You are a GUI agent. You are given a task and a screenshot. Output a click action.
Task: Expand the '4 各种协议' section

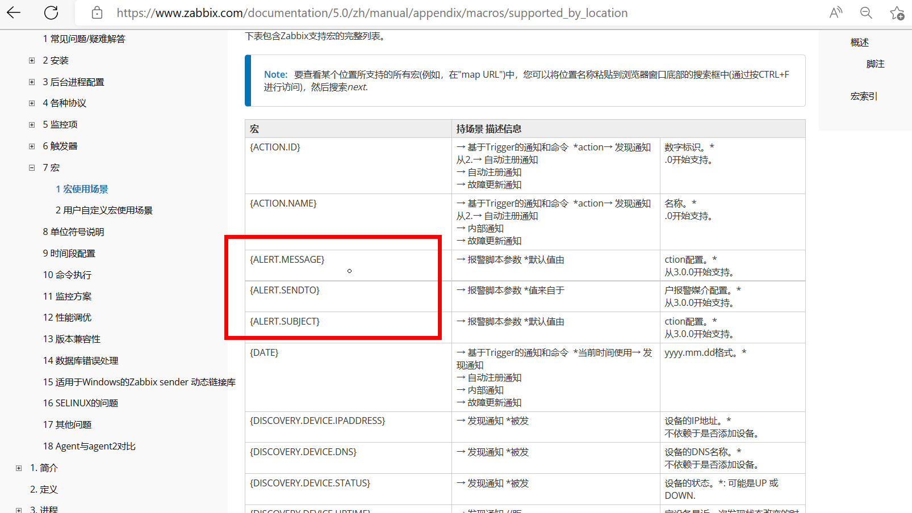click(32, 103)
